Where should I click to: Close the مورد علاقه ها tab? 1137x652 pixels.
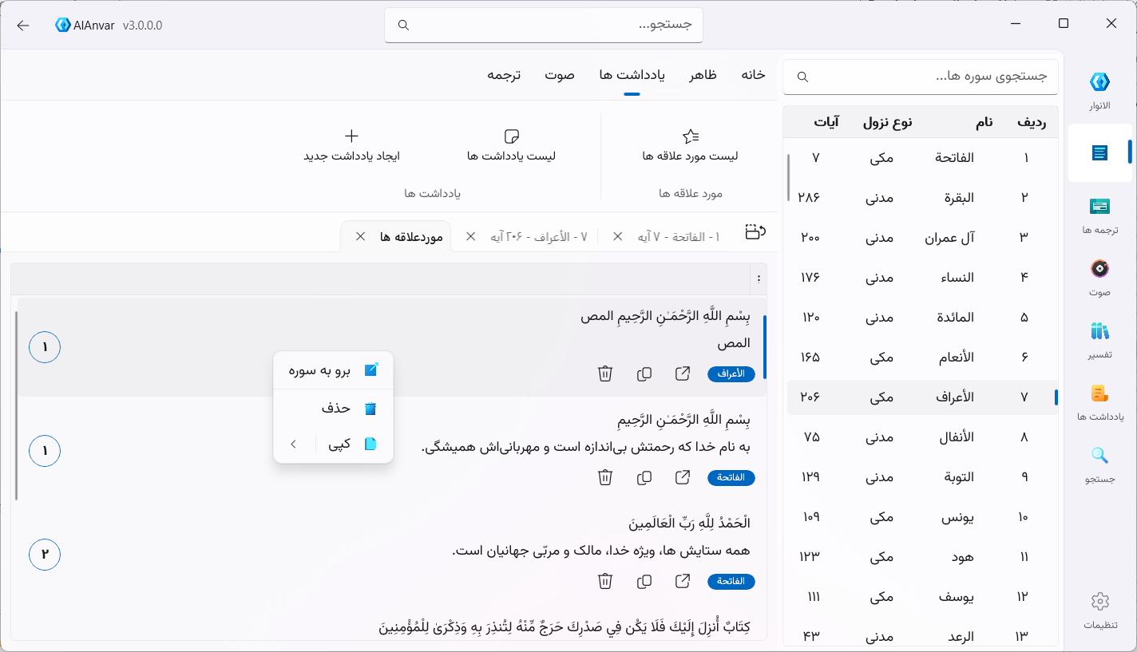[360, 236]
